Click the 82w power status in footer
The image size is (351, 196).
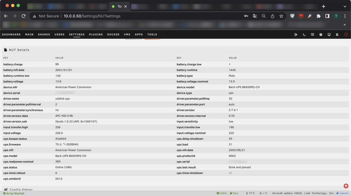click(234, 193)
